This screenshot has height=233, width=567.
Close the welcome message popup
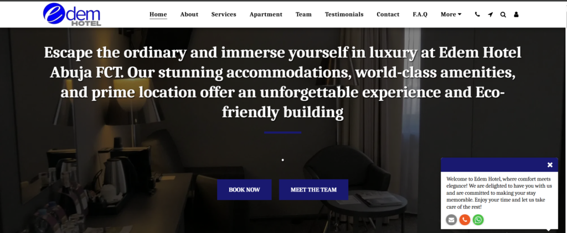[x=550, y=165]
